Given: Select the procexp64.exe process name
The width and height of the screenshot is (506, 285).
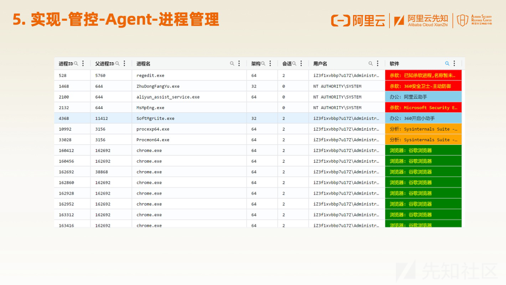Looking at the screenshot, I should click(153, 129).
